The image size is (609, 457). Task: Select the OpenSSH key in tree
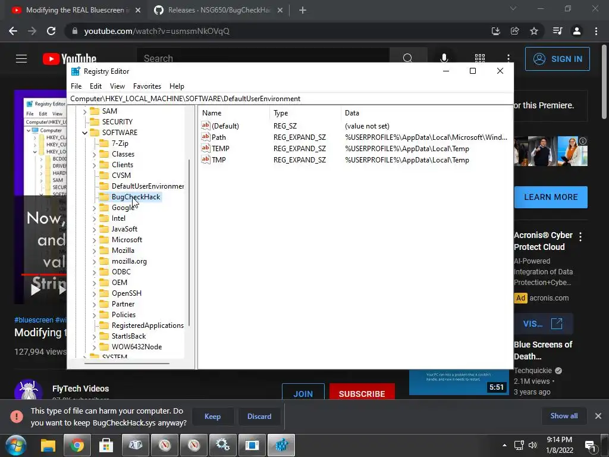[126, 293]
